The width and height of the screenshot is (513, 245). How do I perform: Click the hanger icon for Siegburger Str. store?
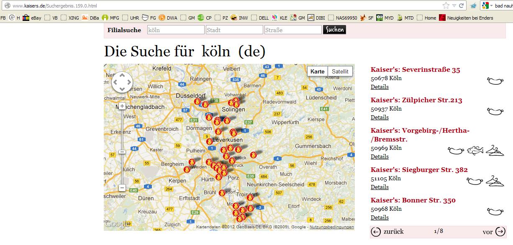click(495, 181)
